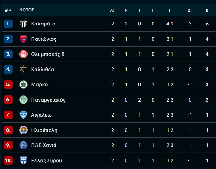Click the Καλλιθέα team logo
216x169 pixels.
pos(23,69)
